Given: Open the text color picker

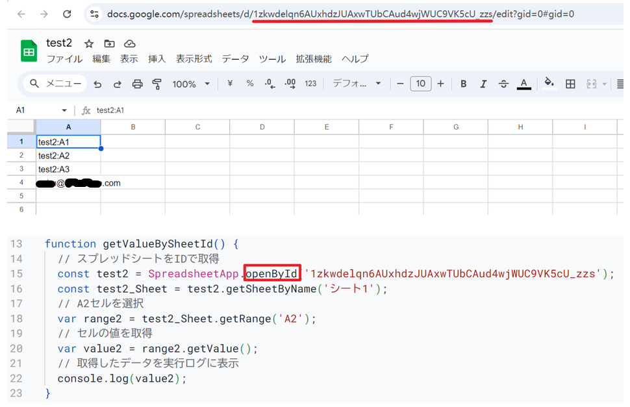Looking at the screenshot, I should [523, 84].
